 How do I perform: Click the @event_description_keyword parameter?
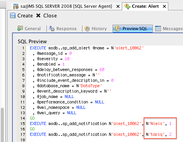pos(67,91)
